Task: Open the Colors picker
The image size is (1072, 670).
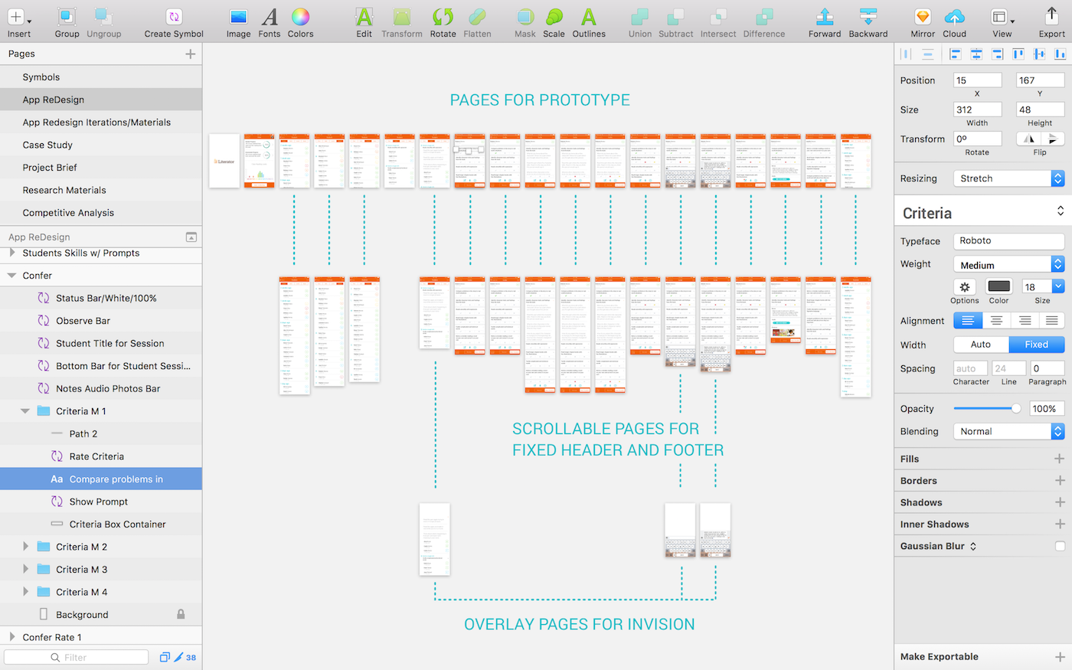Action: coord(300,17)
